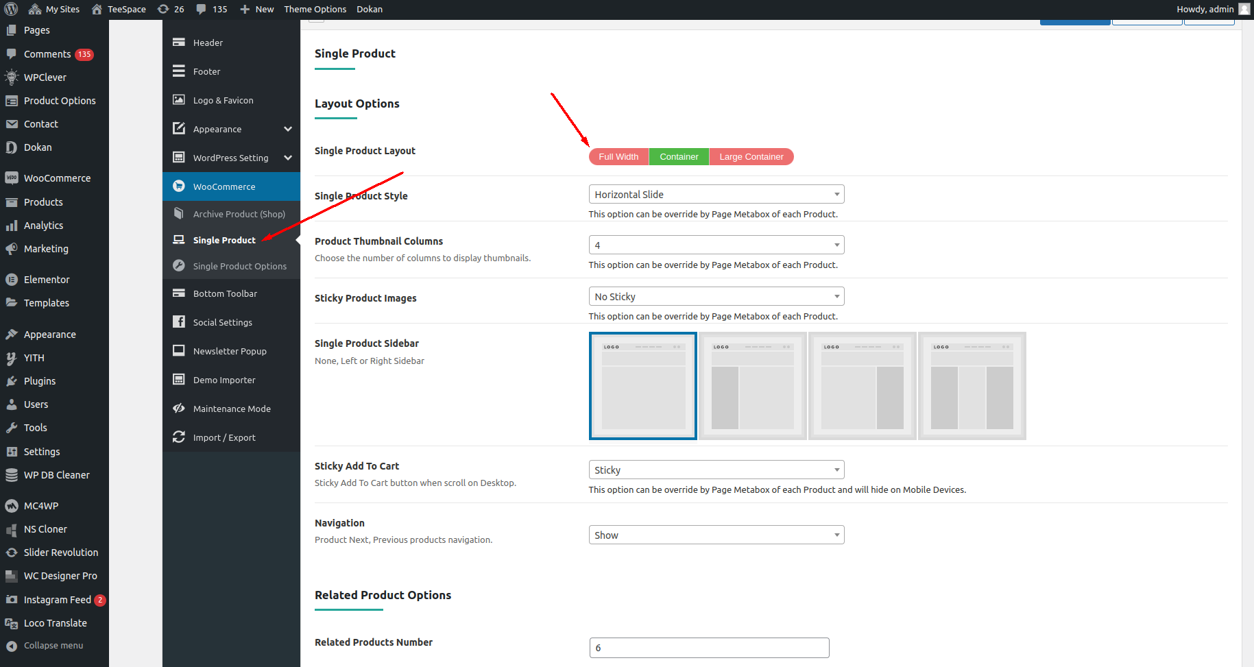Click the Slider Revolution icon in sidebar
This screenshot has height=667, width=1254.
pos(11,553)
